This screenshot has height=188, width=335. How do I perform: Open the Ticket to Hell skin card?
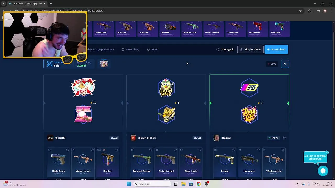tap(166, 163)
